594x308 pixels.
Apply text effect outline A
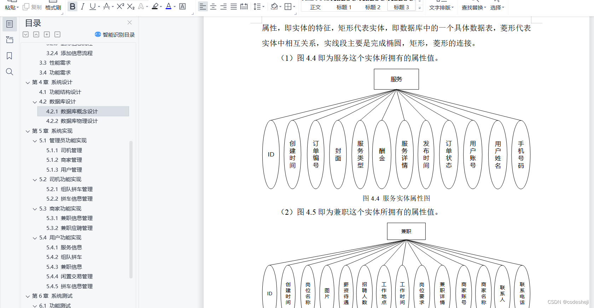(x=141, y=6)
